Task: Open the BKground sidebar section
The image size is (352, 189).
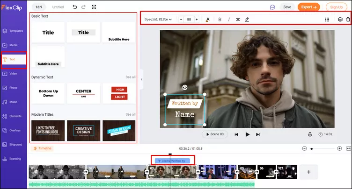Action: tap(12, 145)
